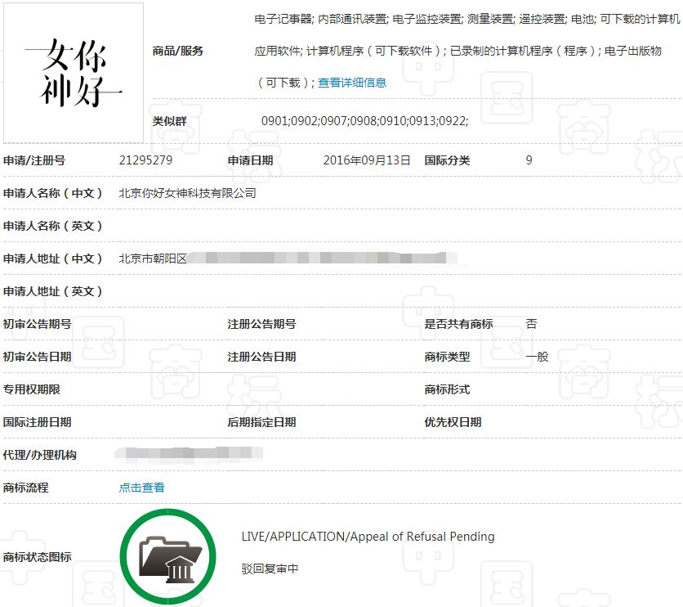Select the green circle status badge
Image resolution: width=683 pixels, height=607 pixels.
point(167,555)
